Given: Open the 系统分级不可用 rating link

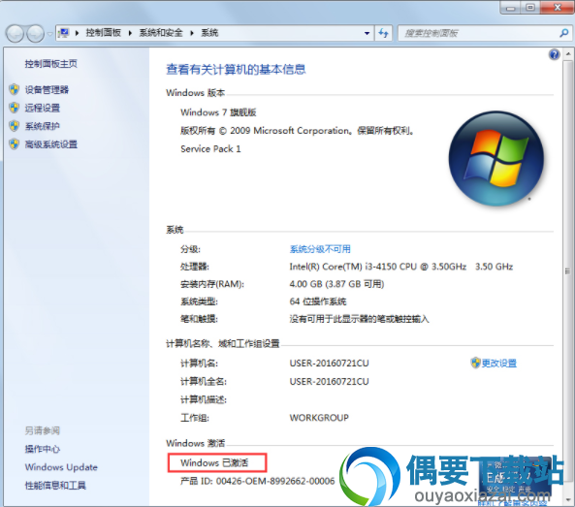Looking at the screenshot, I should [x=320, y=249].
